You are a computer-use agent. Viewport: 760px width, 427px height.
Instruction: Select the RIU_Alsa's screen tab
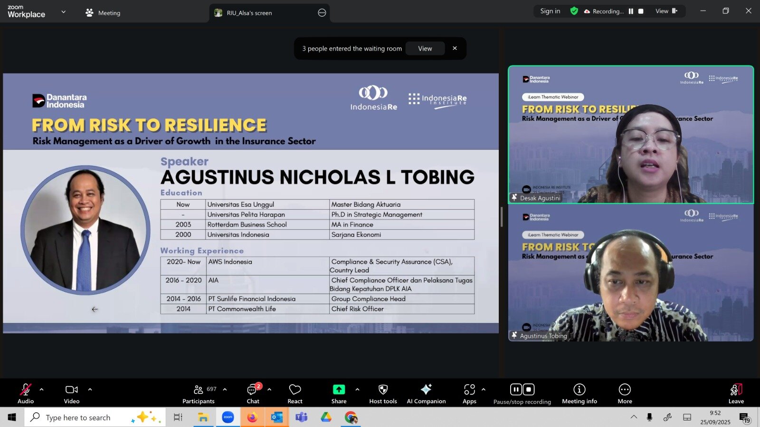pos(249,13)
